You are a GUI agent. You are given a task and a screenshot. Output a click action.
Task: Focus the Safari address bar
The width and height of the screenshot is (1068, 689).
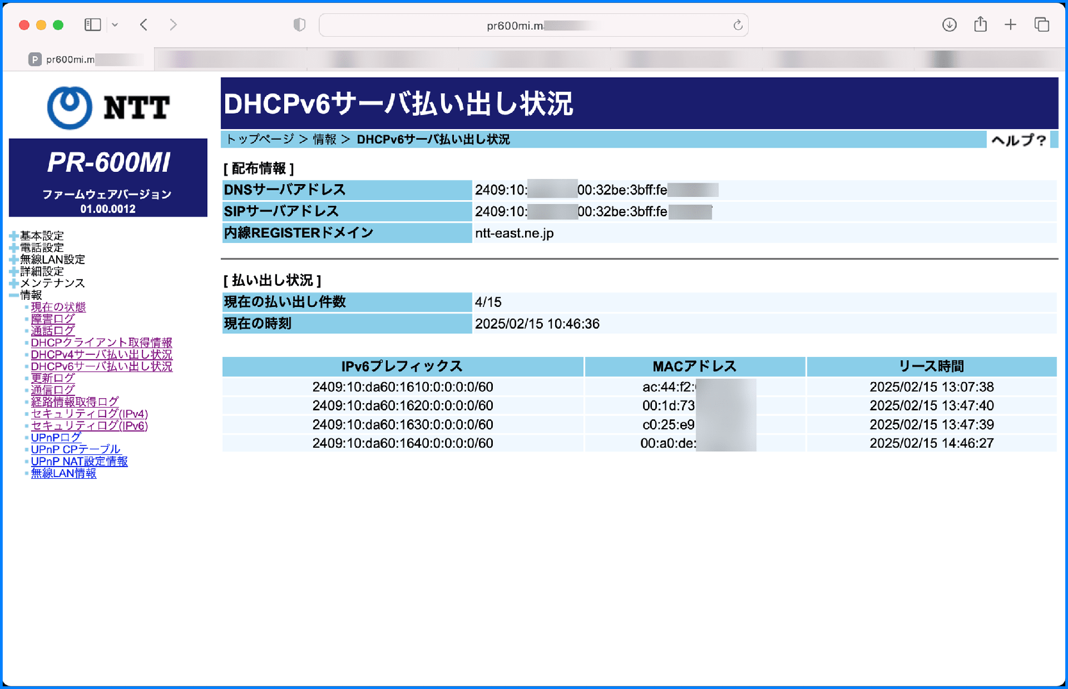pyautogui.click(x=533, y=25)
